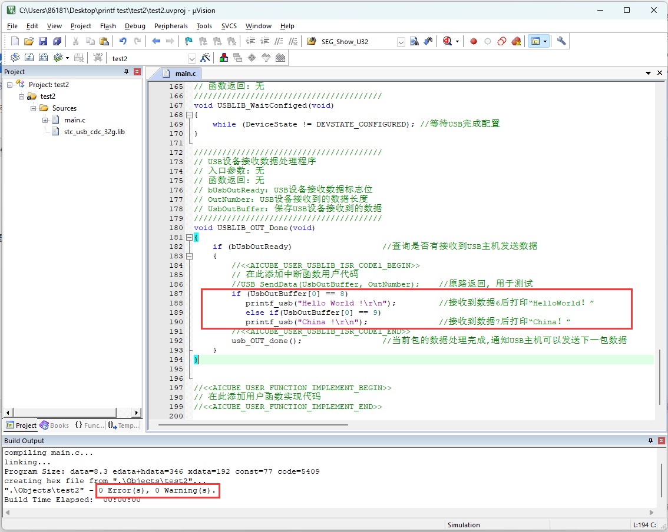Viewport: 668px width, 532px height.
Task: Indent selected lines icon
Action: coord(250,41)
